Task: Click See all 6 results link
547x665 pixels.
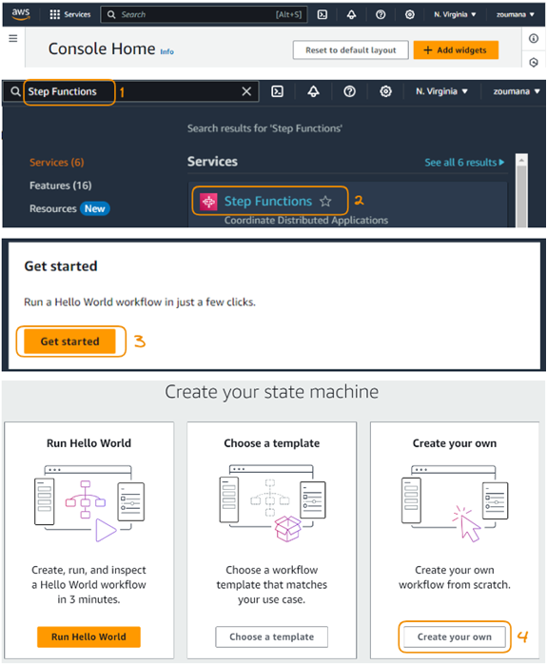Action: pos(465,163)
